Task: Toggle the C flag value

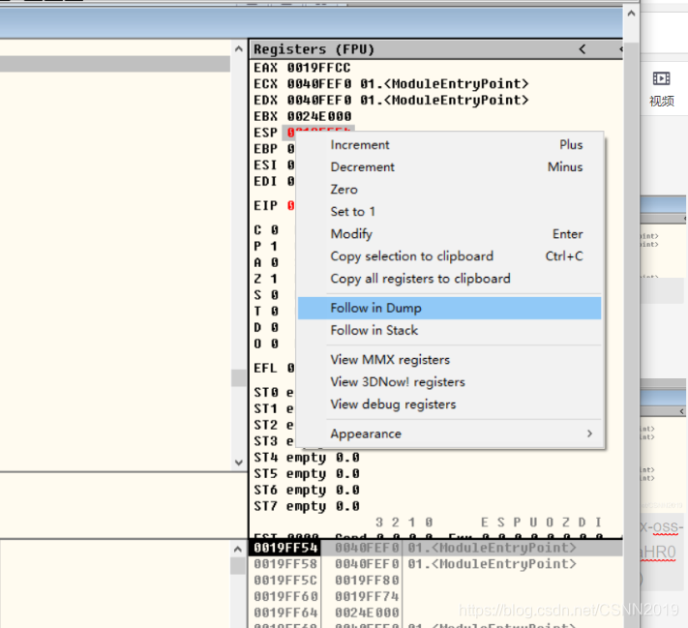Action: pyautogui.click(x=275, y=230)
